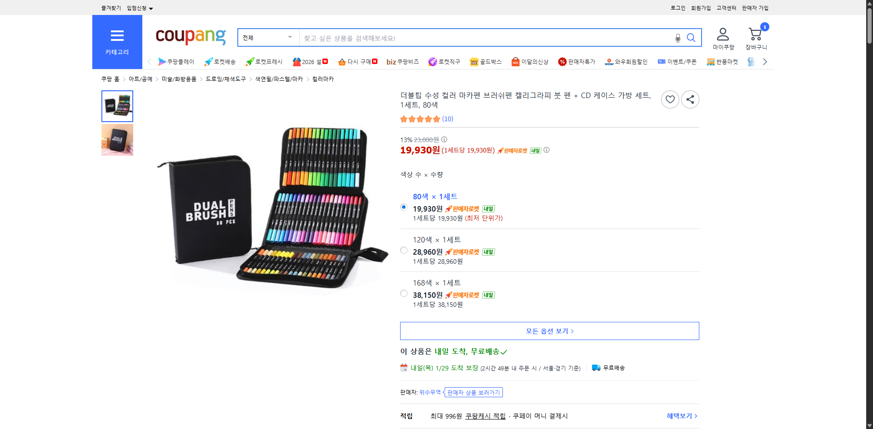Click the voice search microphone icon
Screen dimensions: 873x429
[x=677, y=38]
